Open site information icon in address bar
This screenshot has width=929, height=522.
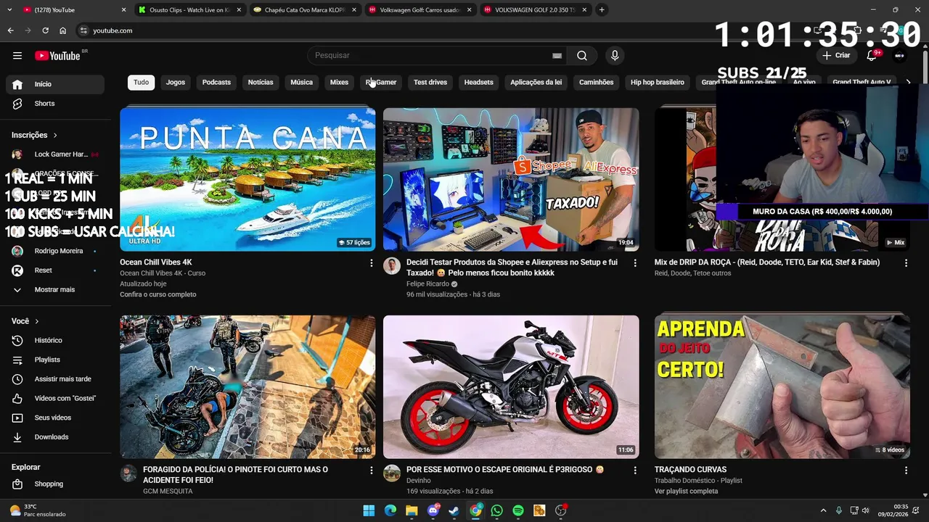pos(83,30)
